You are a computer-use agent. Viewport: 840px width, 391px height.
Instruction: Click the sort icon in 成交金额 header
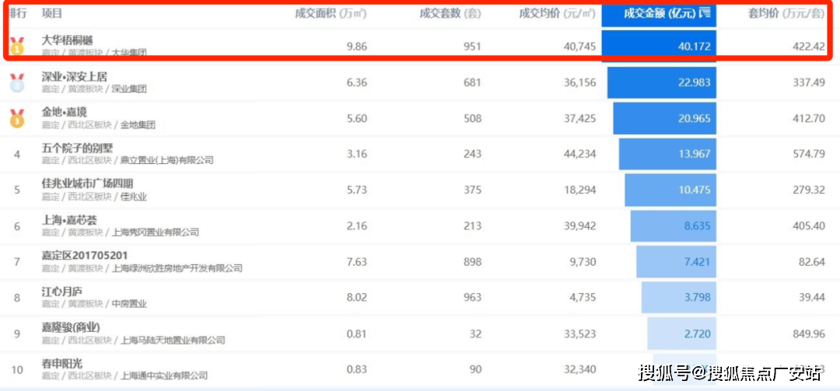tap(705, 13)
